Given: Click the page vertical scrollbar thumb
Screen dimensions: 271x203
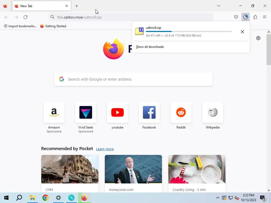Looking at the screenshot, I should coord(269,49).
